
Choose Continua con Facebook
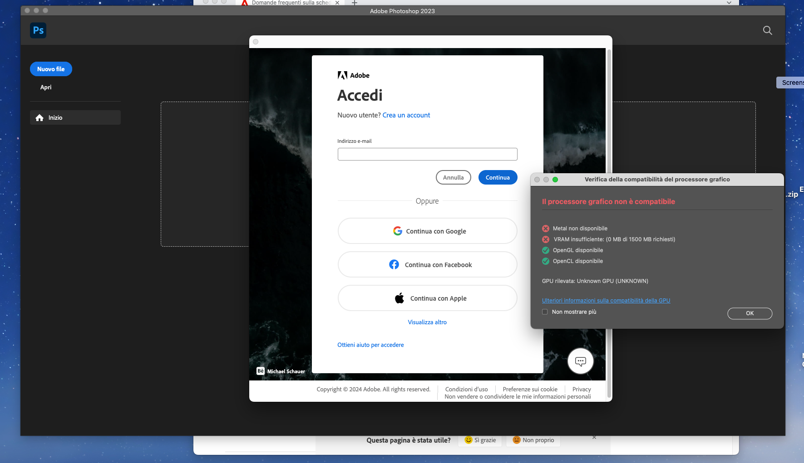[427, 264]
